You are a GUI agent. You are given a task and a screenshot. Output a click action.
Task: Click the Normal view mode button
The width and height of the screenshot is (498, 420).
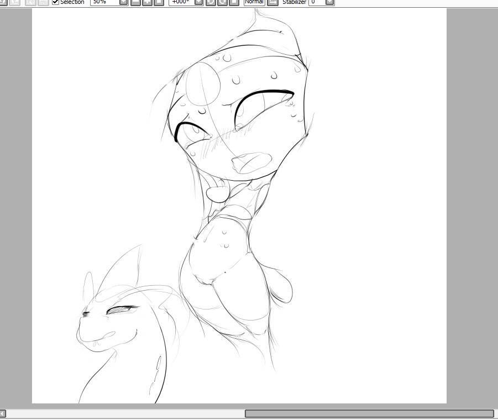[254, 2]
